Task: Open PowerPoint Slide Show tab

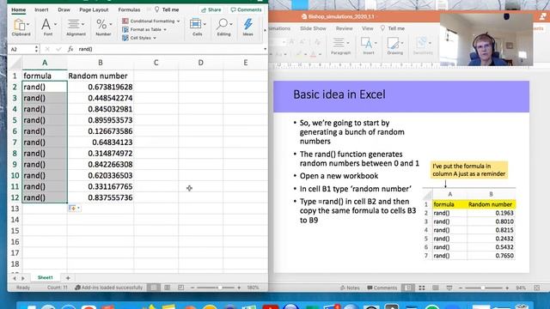Action: pyautogui.click(x=313, y=28)
